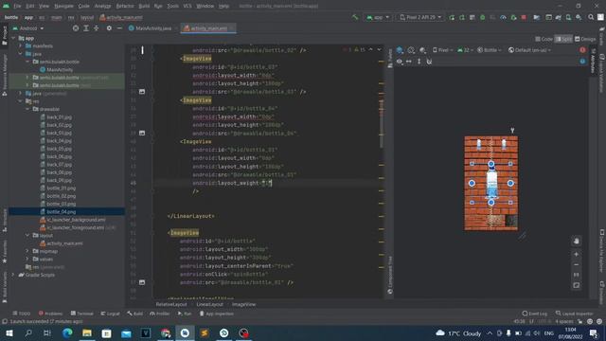
Task: Expand the Gradle Scripts node
Action: 13,275
